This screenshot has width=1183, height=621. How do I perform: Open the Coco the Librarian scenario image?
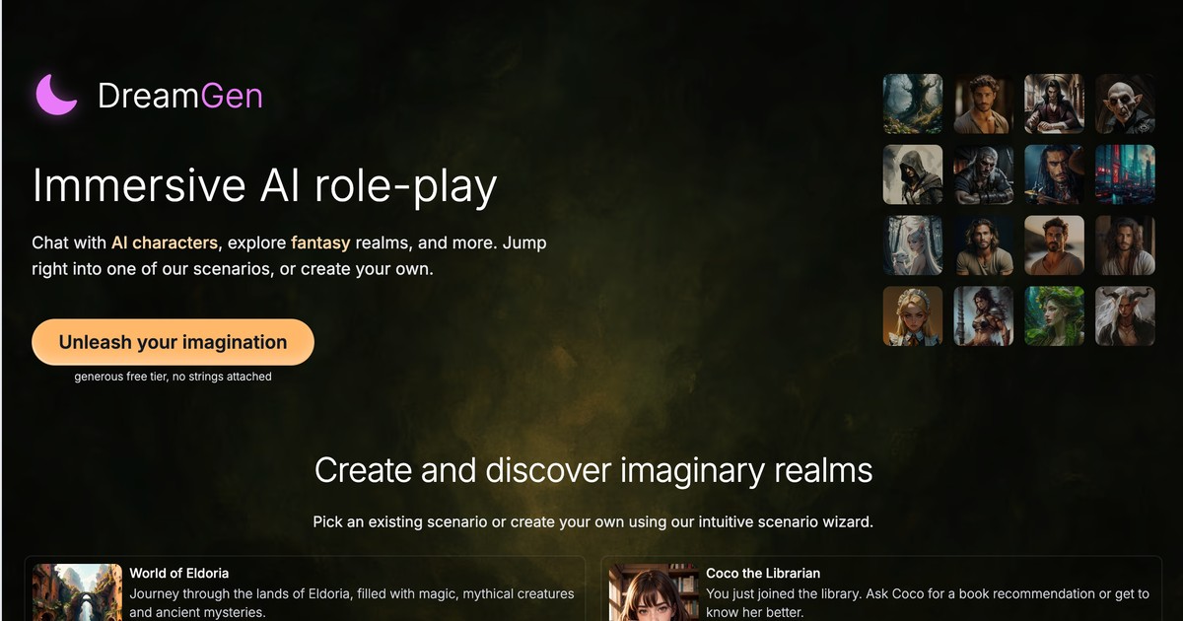click(x=654, y=592)
